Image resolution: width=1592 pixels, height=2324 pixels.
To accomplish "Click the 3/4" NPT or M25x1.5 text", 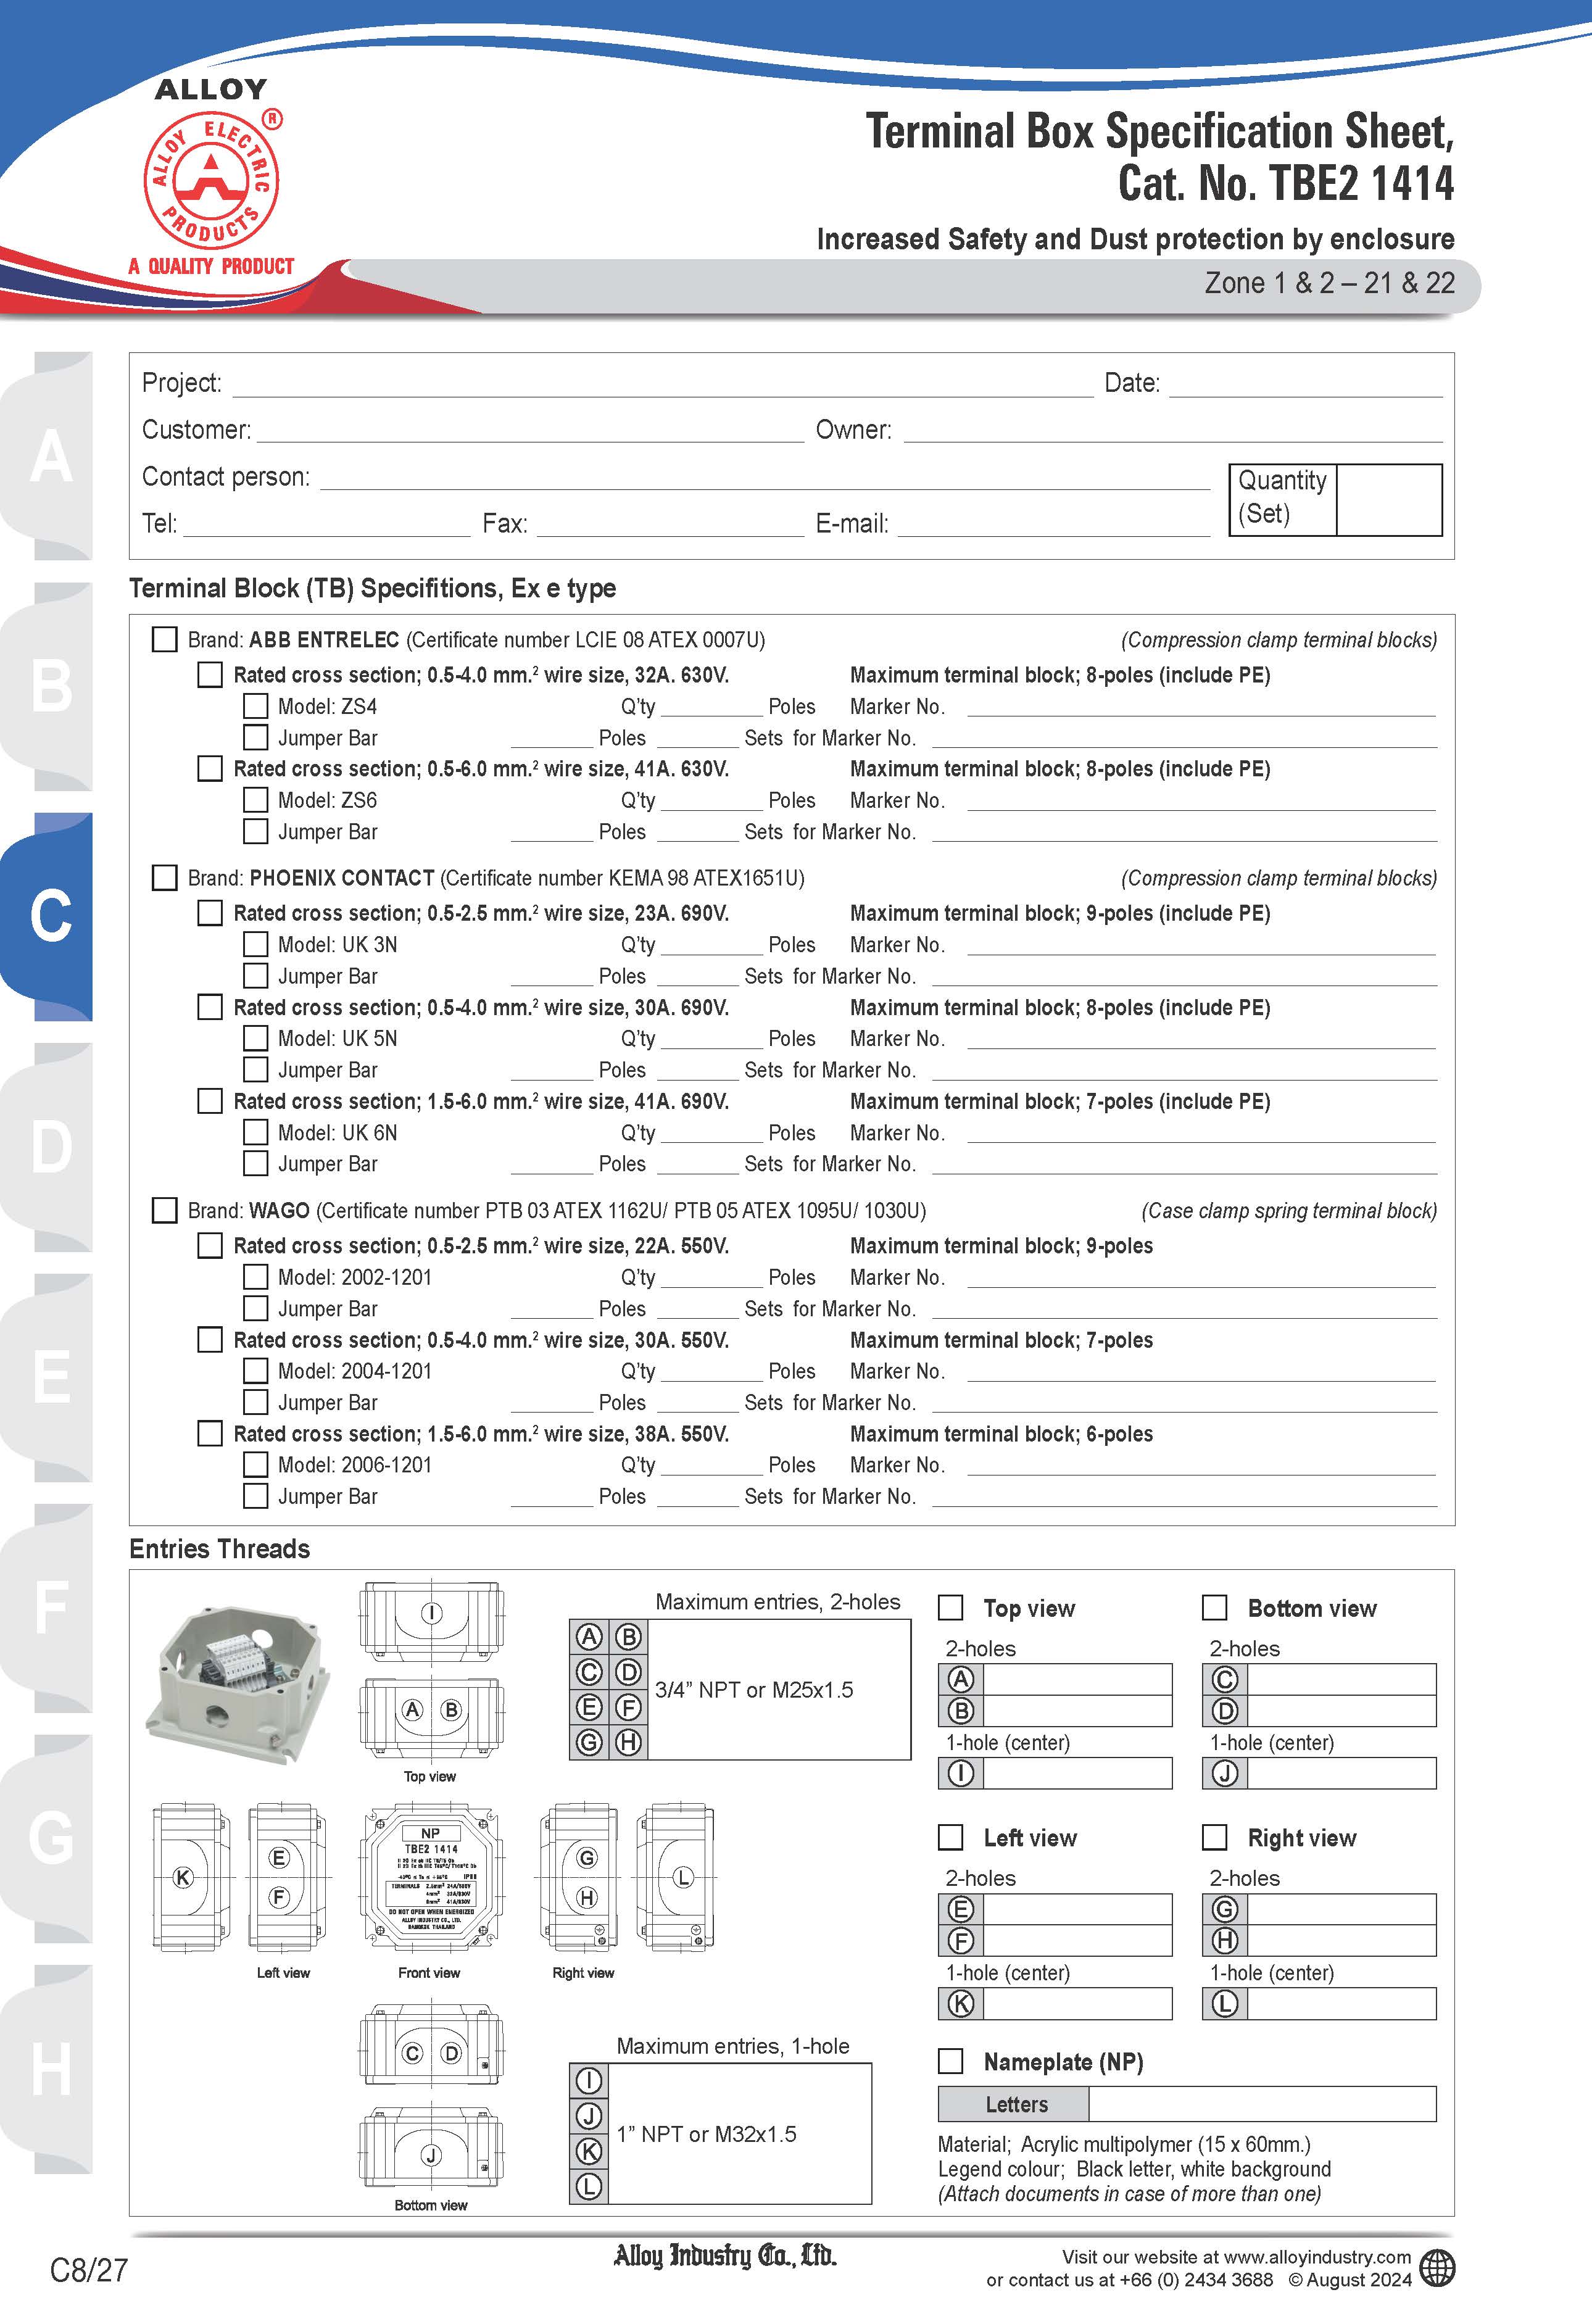I will (x=754, y=1690).
